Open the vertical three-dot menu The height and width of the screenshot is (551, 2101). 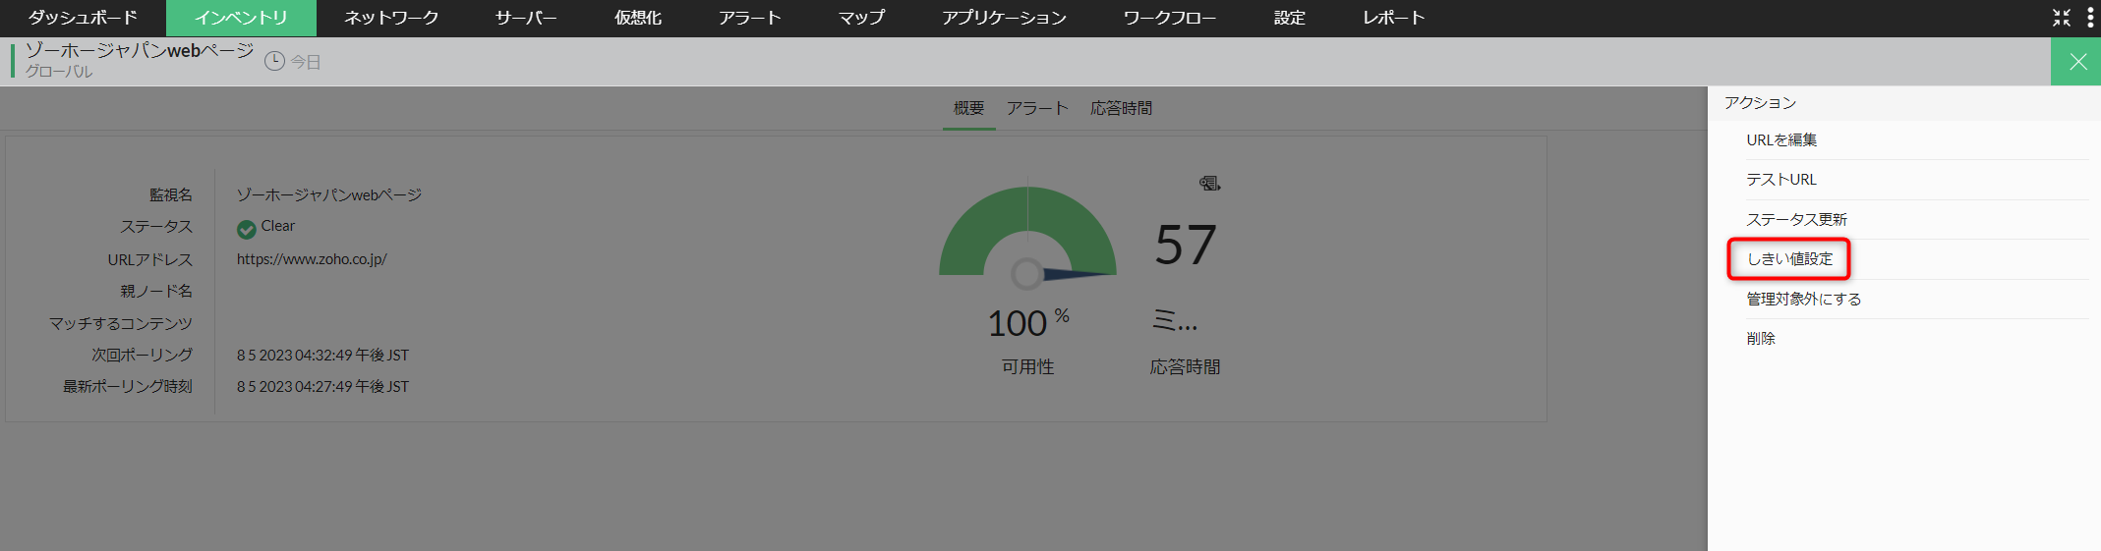[x=2090, y=18]
